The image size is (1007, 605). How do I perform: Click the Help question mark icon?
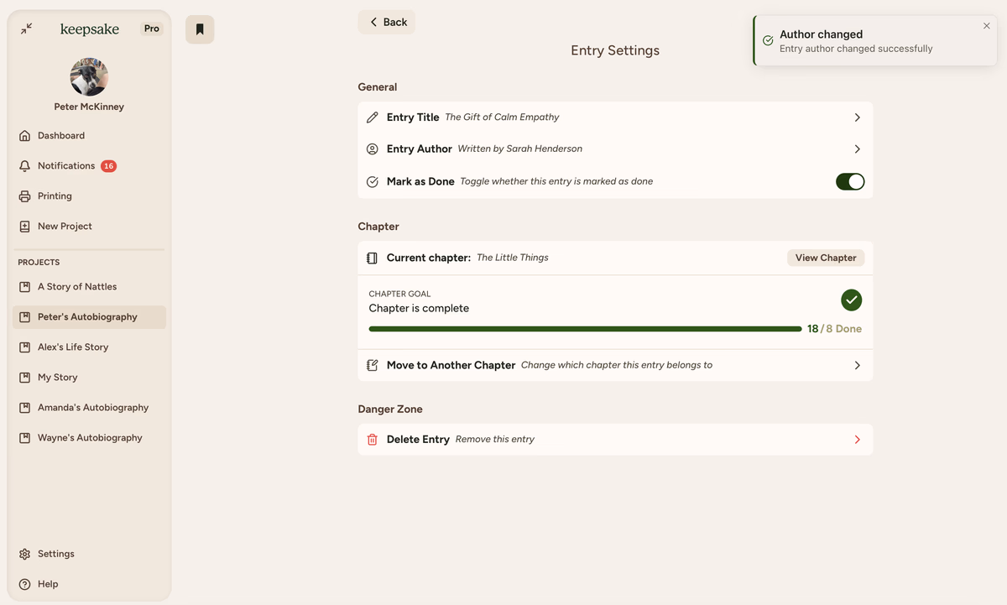click(x=25, y=584)
